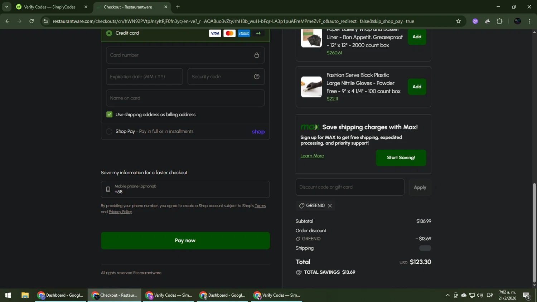Focus the Security code field
Image resolution: width=537 pixels, height=302 pixels.
(x=226, y=77)
